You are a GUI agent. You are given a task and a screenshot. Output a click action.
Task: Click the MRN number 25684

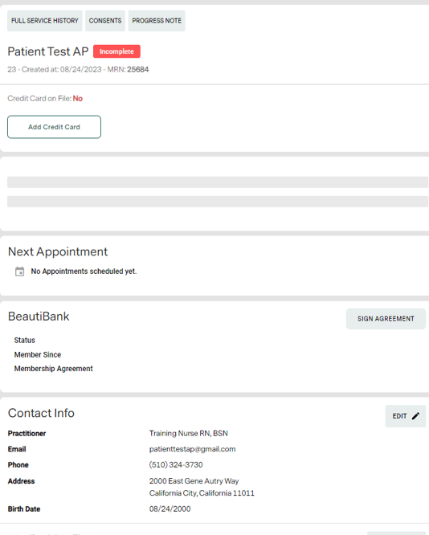tap(138, 70)
